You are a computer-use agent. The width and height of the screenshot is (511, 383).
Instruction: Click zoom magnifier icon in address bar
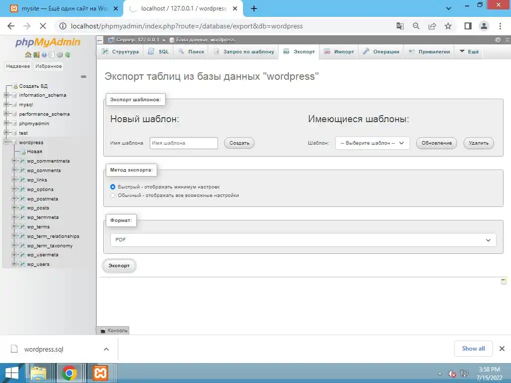point(416,26)
